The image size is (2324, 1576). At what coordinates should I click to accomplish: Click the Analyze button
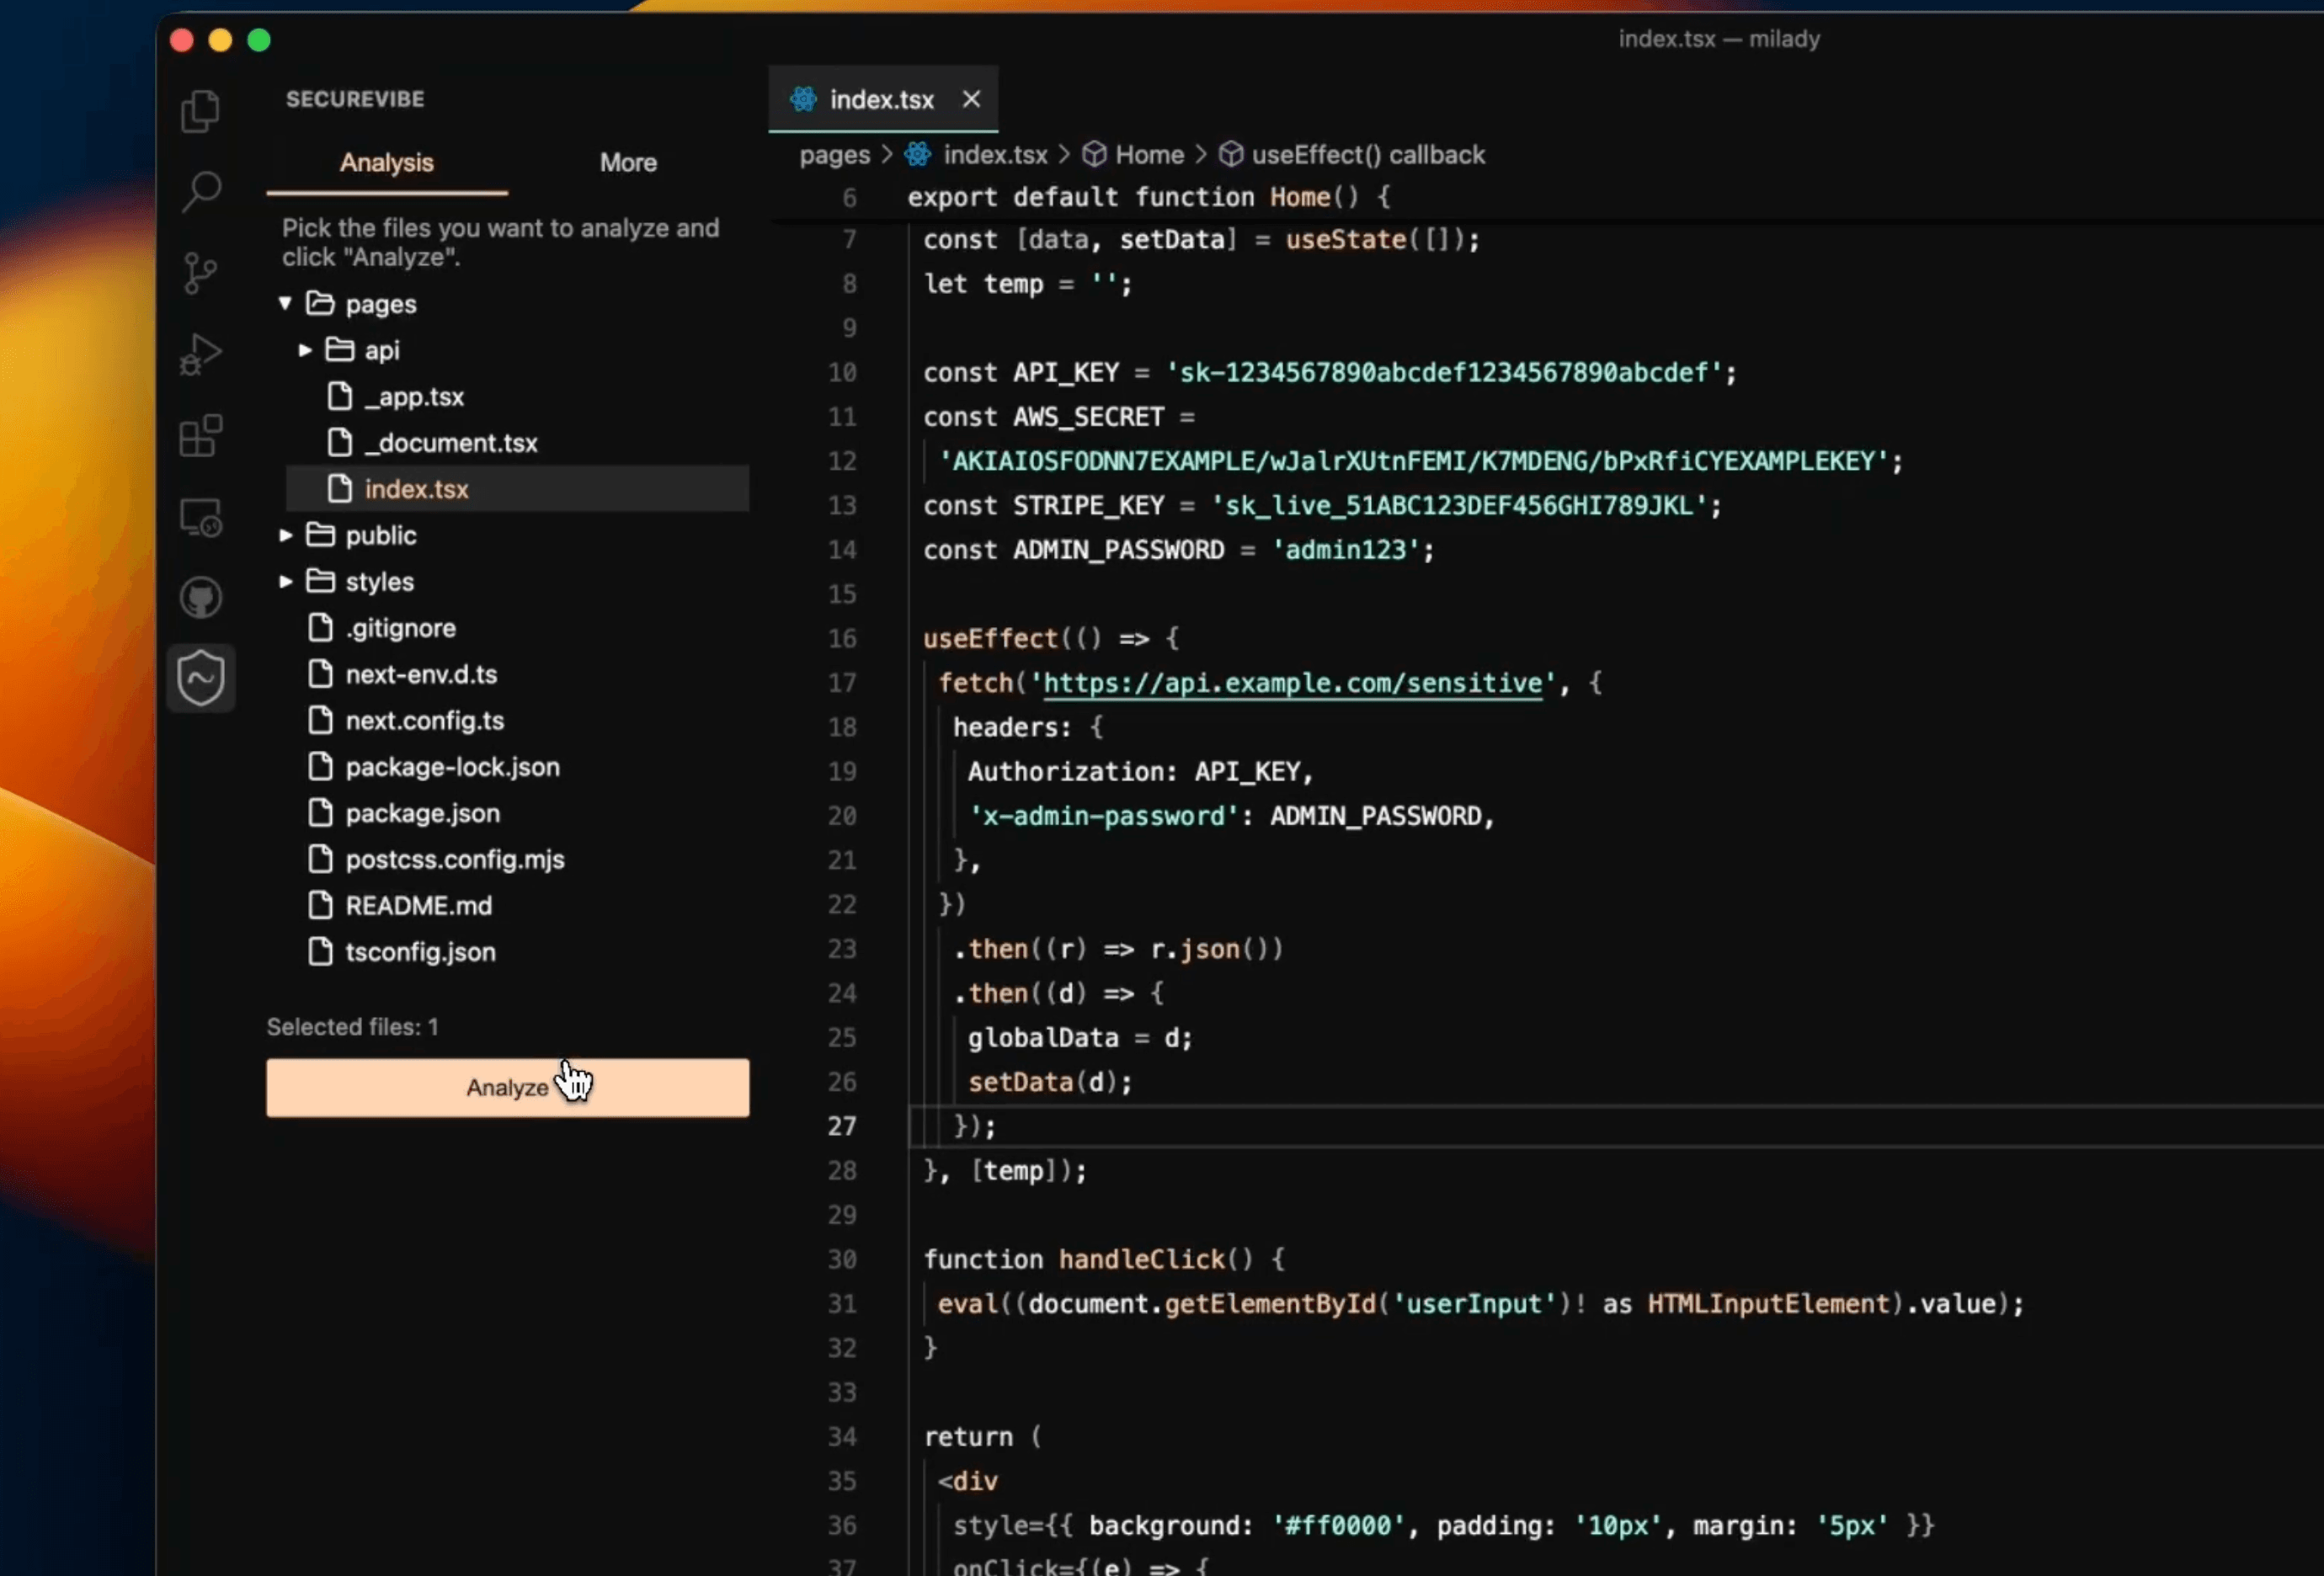click(x=508, y=1087)
